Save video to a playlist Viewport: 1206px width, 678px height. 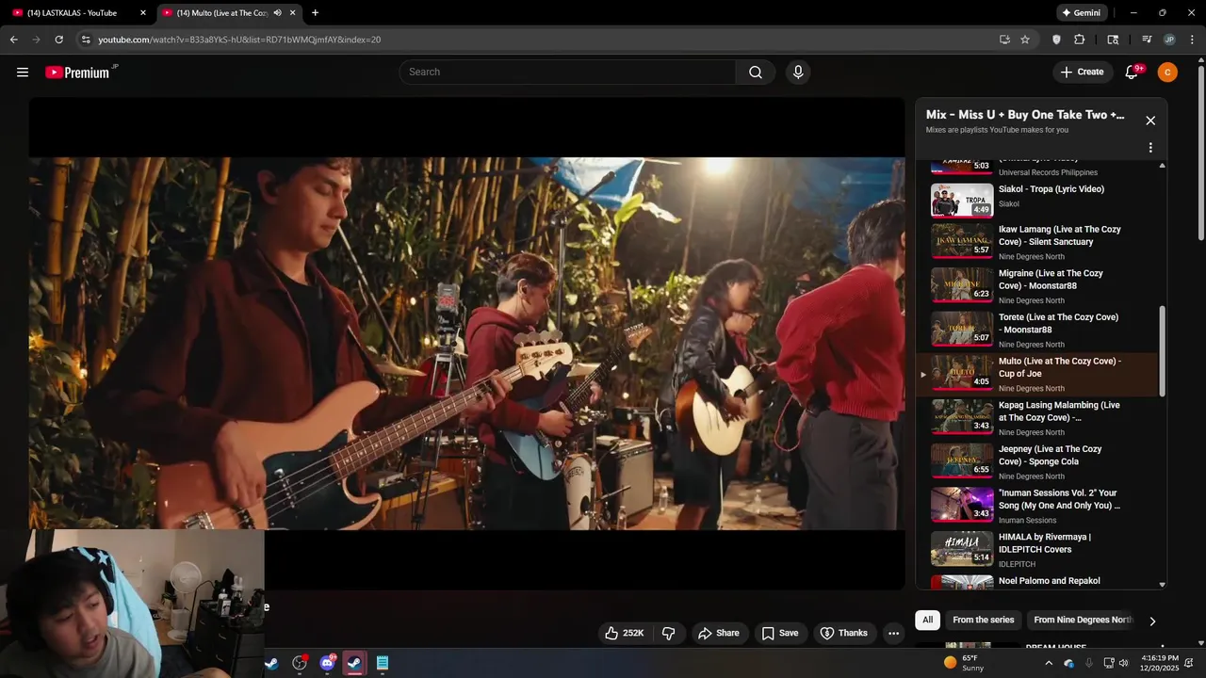(780, 633)
